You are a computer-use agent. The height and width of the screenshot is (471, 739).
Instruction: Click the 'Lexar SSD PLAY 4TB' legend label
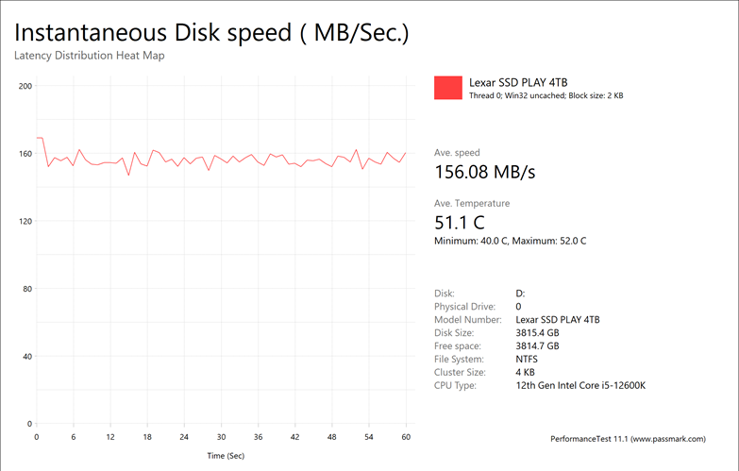pos(517,82)
